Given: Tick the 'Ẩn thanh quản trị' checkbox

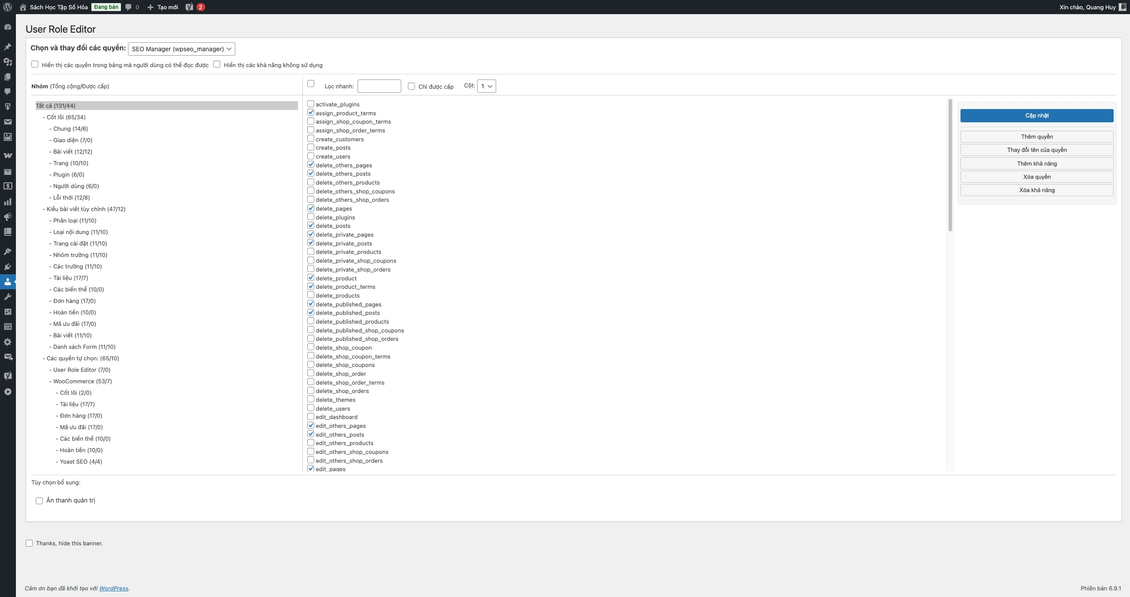Looking at the screenshot, I should point(39,501).
